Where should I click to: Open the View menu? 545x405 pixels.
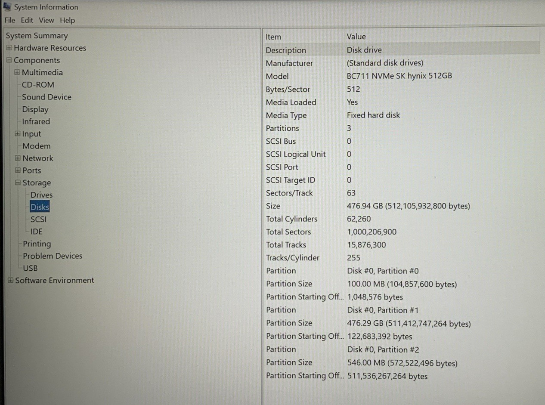click(x=46, y=20)
